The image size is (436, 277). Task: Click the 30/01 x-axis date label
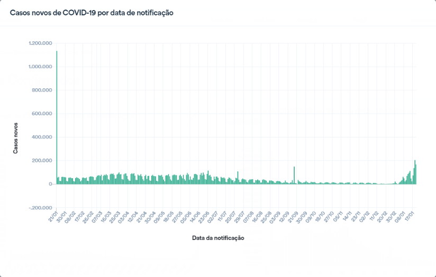click(62, 218)
